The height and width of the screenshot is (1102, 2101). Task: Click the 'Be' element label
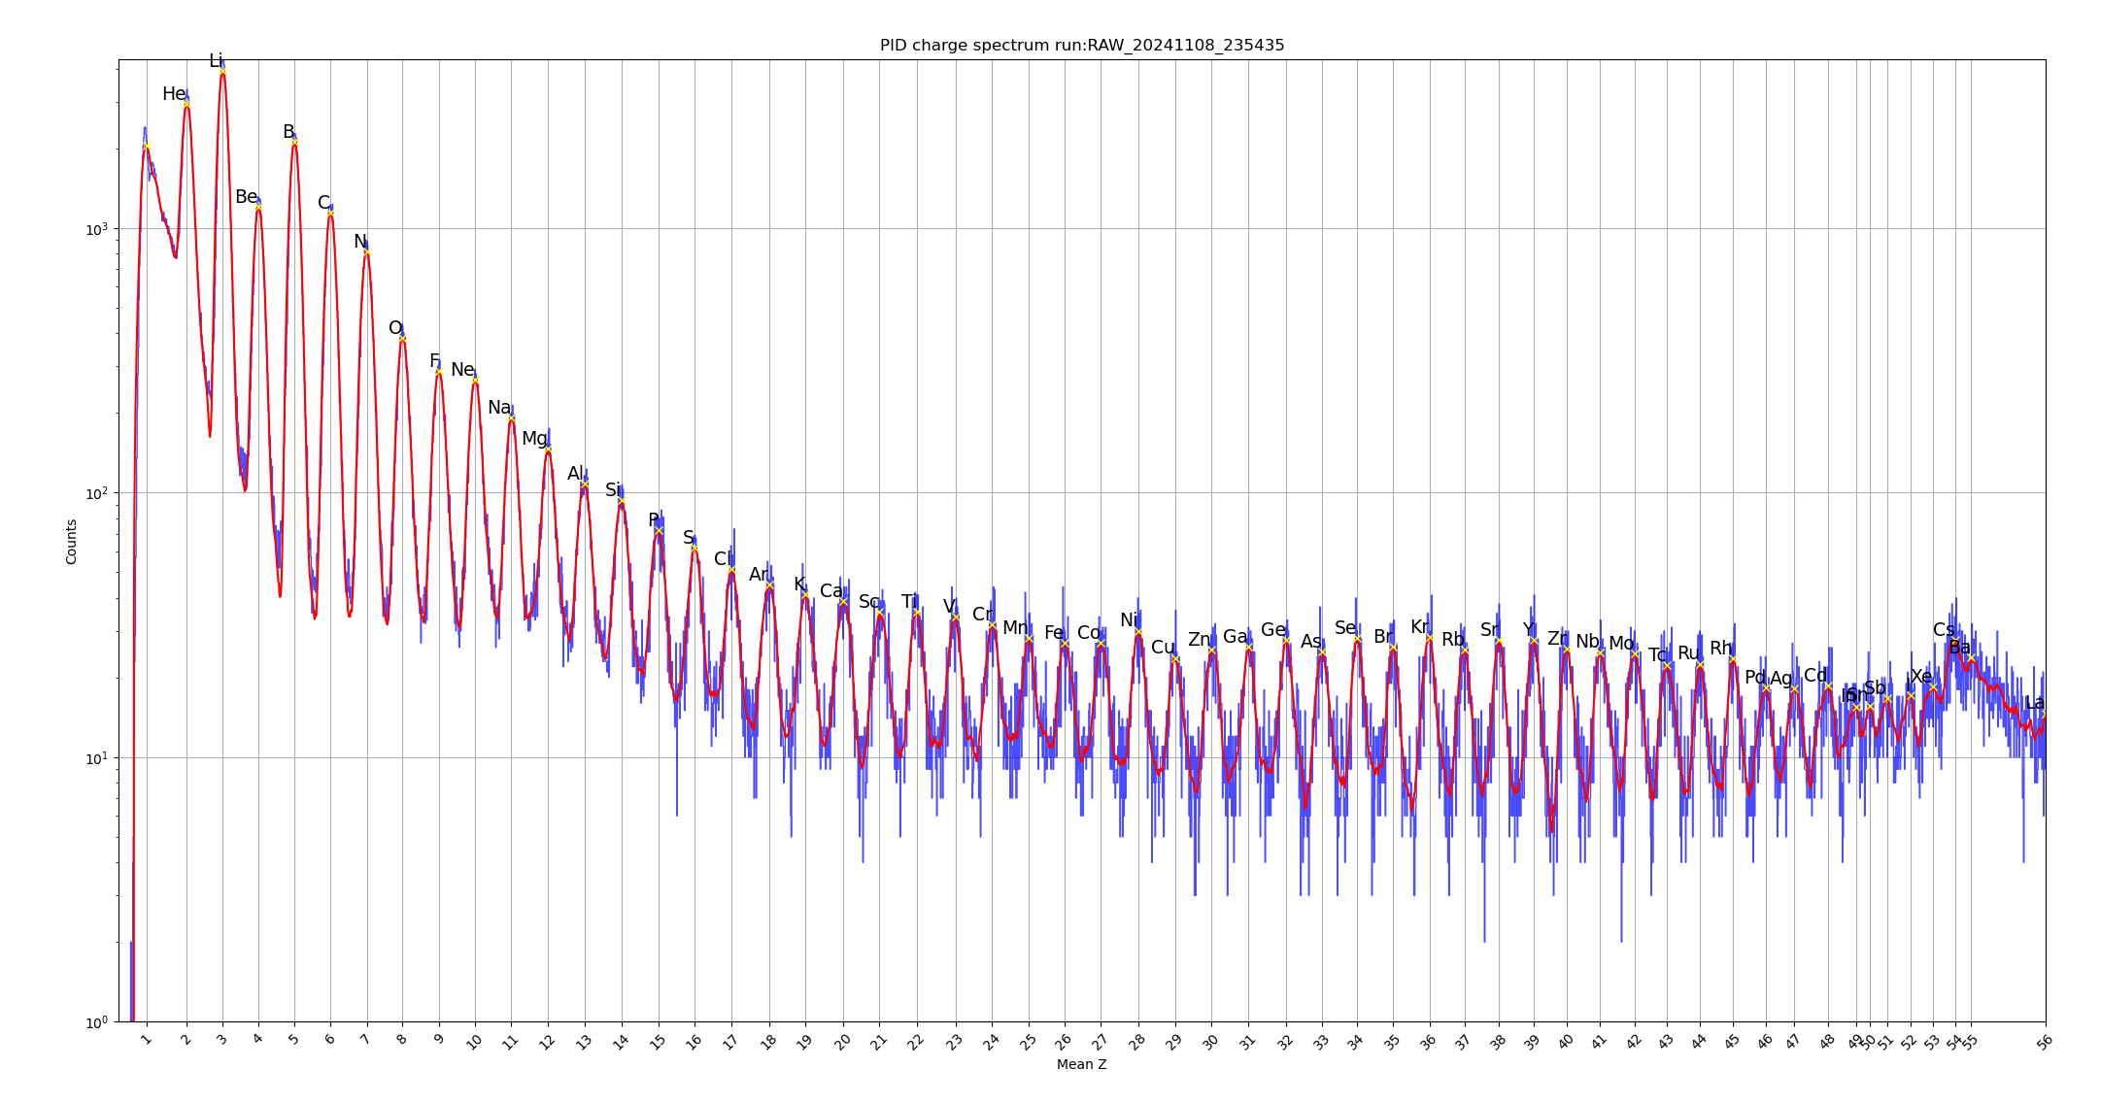[246, 197]
